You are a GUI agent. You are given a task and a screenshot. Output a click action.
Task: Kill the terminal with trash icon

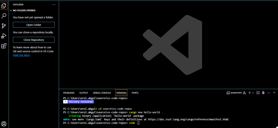263,93
